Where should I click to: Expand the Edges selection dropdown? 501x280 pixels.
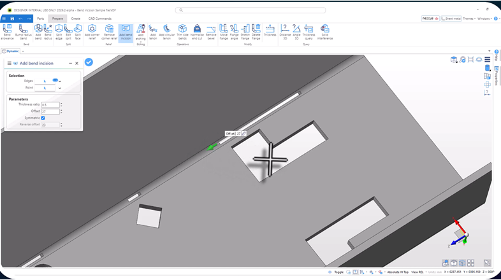pos(60,81)
